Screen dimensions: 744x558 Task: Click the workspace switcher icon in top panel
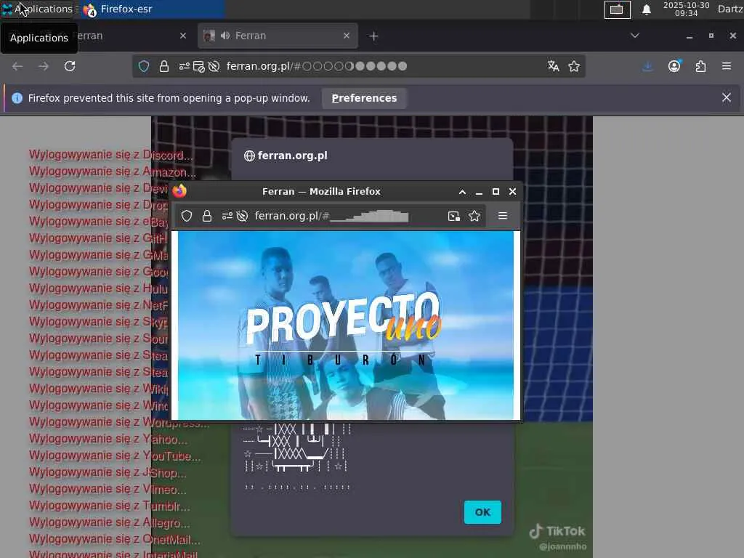[617, 9]
